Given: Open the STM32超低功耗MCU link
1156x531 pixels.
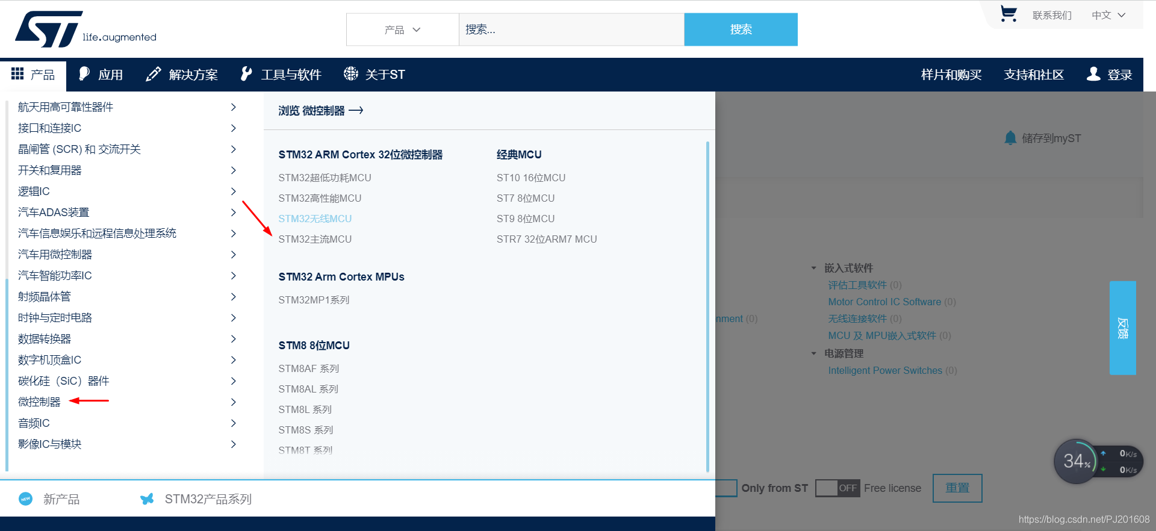Looking at the screenshot, I should 325,178.
